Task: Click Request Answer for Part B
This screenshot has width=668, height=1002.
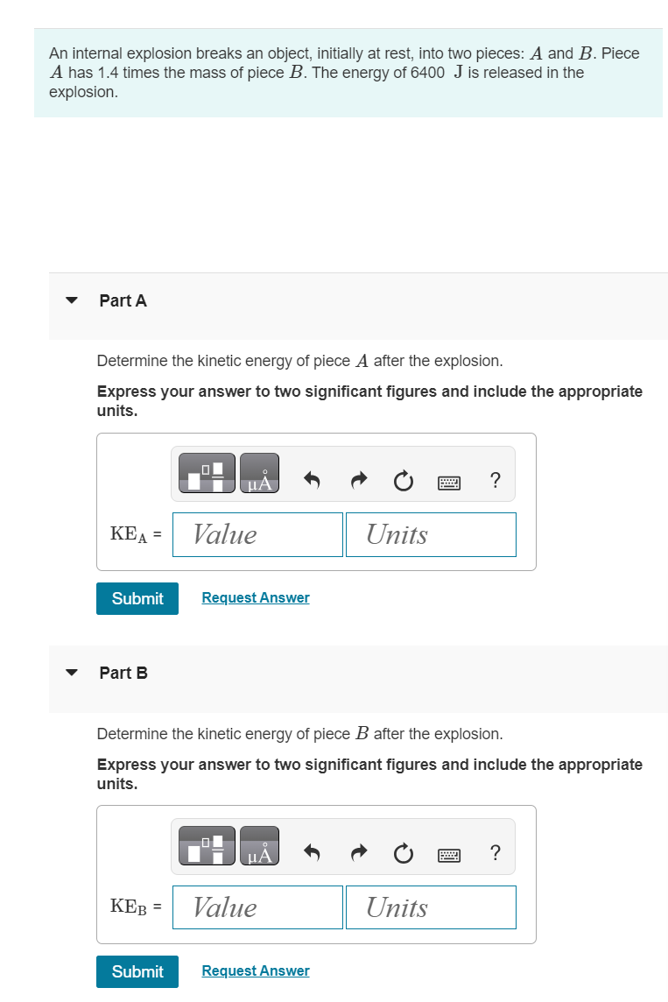Action: 255,970
